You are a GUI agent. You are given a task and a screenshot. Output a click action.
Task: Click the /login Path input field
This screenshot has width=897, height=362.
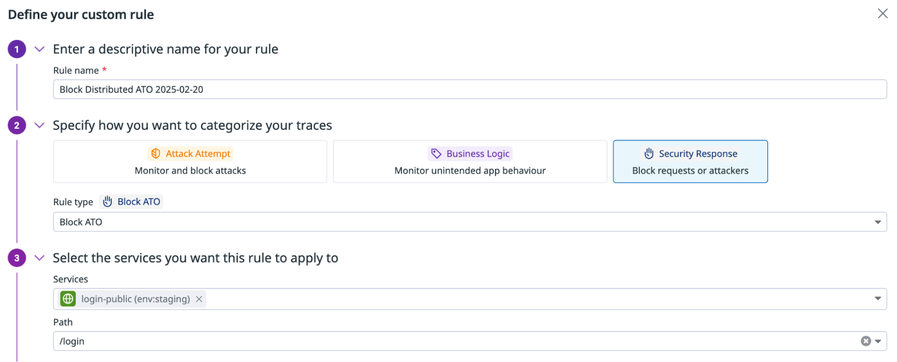tap(449, 341)
